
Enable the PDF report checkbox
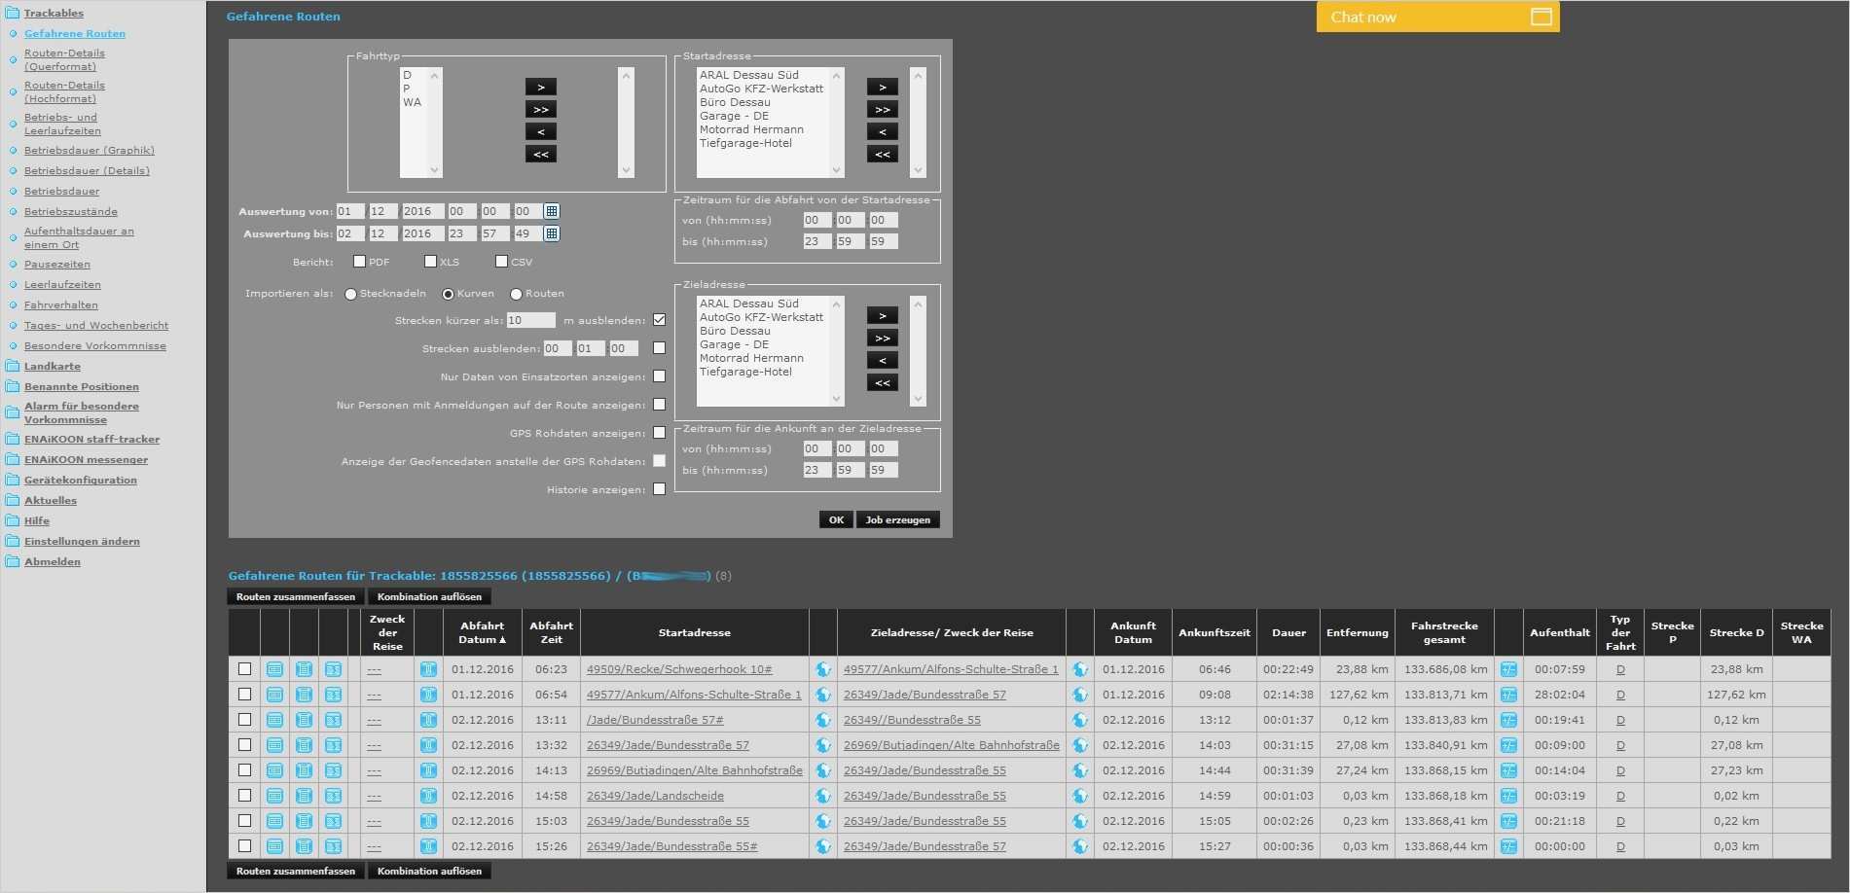click(359, 261)
